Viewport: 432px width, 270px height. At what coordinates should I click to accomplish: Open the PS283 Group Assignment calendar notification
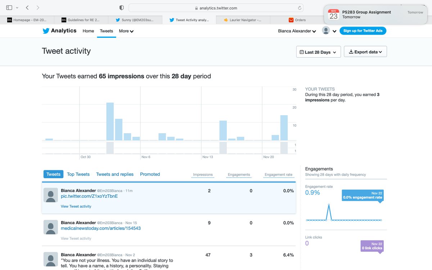[375, 15]
